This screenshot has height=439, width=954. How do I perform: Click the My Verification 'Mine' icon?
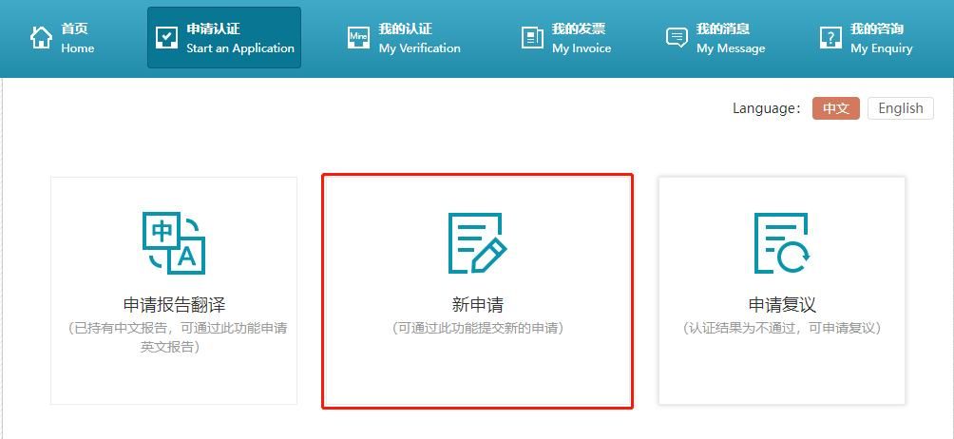(x=358, y=38)
